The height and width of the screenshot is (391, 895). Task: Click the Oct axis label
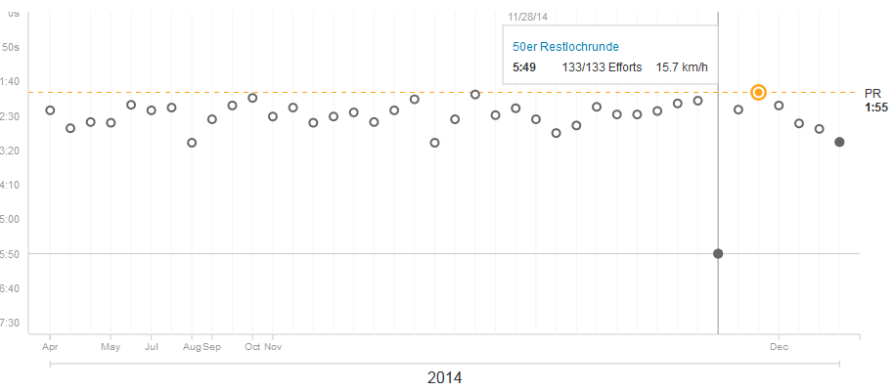click(x=252, y=347)
